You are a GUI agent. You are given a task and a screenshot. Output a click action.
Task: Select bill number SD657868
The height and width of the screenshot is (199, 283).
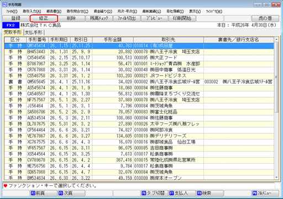(x=38, y=172)
